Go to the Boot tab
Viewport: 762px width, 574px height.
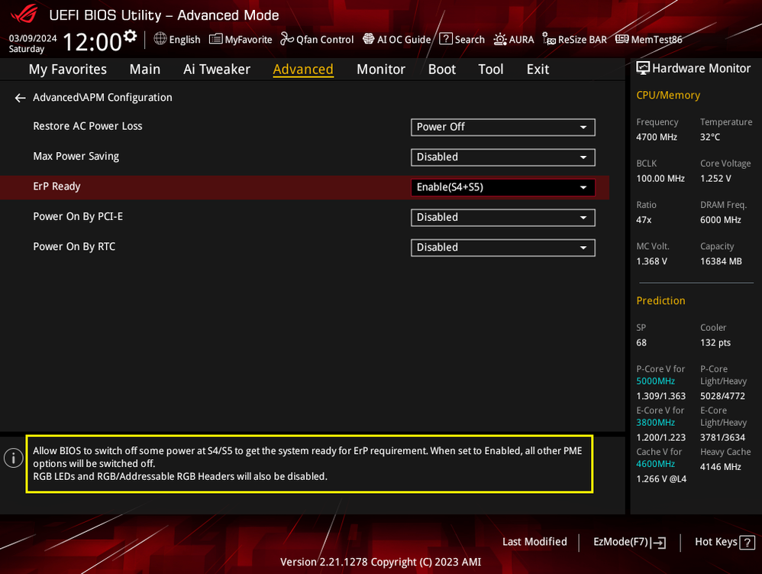441,70
